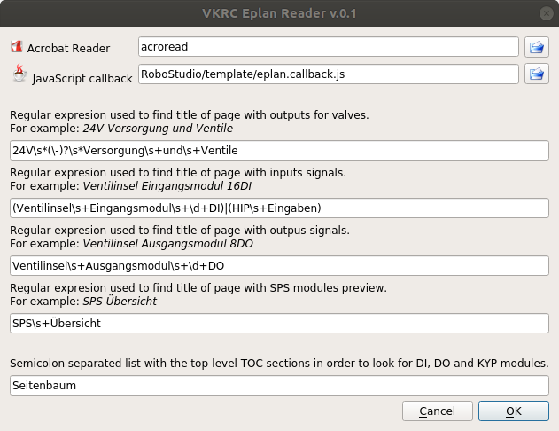The image size is (559, 431).
Task: Click the inputs signals regex field
Action: pyautogui.click(x=279, y=208)
